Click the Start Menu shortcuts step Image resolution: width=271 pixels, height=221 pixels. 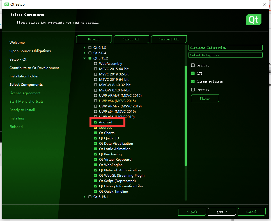pyautogui.click(x=26, y=102)
